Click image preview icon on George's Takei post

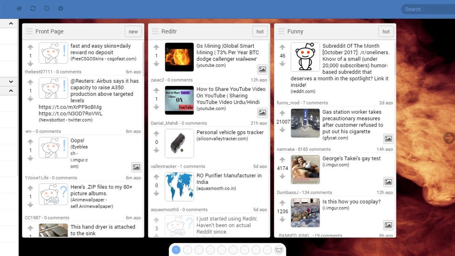tap(388, 182)
